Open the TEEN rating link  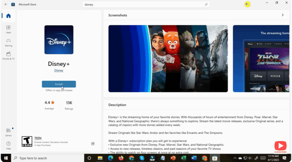click(38, 138)
